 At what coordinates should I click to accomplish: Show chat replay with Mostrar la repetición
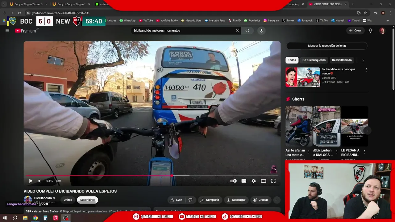tap(327, 46)
